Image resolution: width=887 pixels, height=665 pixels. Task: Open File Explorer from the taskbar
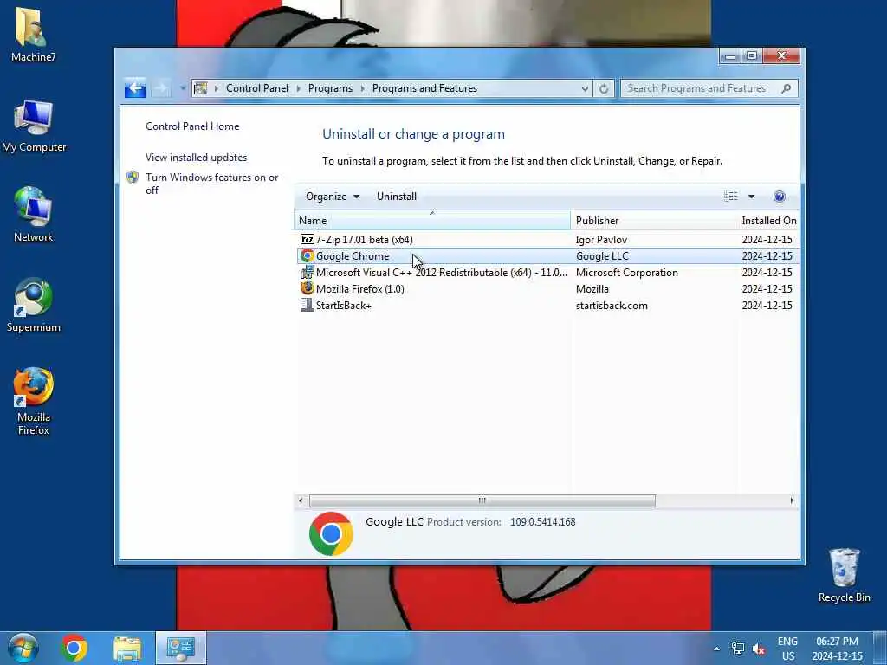[127, 649]
